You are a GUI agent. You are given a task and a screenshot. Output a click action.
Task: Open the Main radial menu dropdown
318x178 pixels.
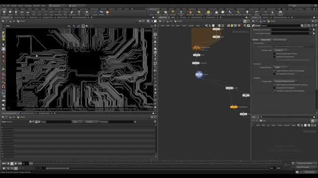[77, 6]
